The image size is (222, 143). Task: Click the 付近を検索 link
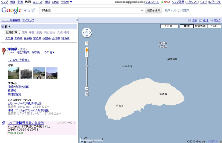(x=23, y=52)
